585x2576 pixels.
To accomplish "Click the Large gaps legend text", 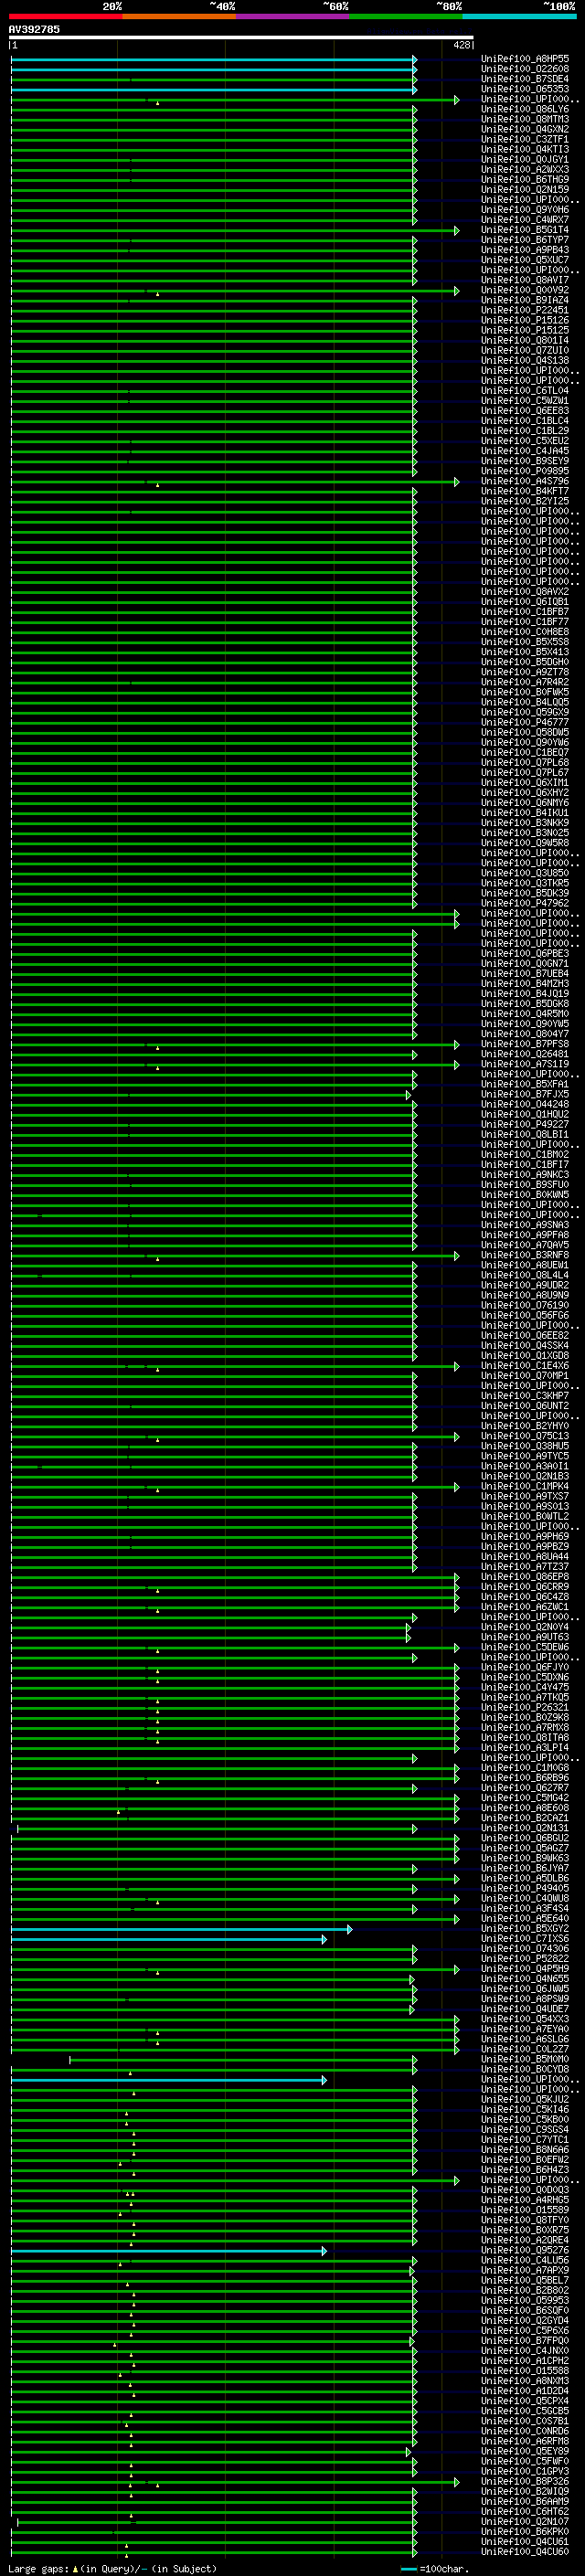I will (112, 2568).
